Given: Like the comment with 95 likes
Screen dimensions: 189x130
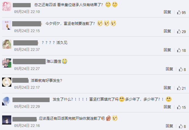Looking at the screenshot, I should pos(181,12).
